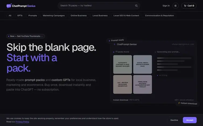The width and height of the screenshot is (203, 126).
Task: Toggle the light/dark theme sun icon
Action: (x=176, y=6)
